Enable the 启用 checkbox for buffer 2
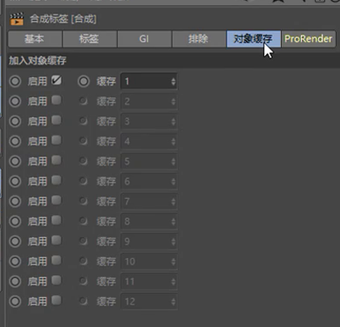Viewport: 340px width, 327px height. 57,101
